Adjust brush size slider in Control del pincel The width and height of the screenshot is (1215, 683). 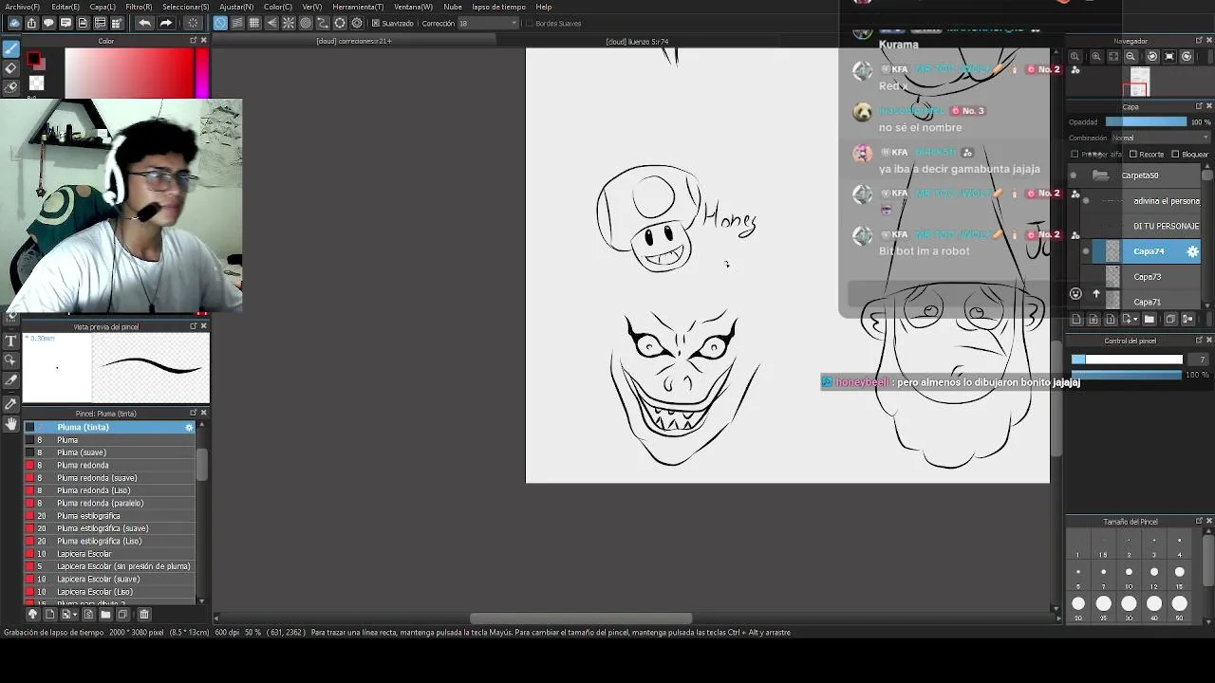(1127, 360)
